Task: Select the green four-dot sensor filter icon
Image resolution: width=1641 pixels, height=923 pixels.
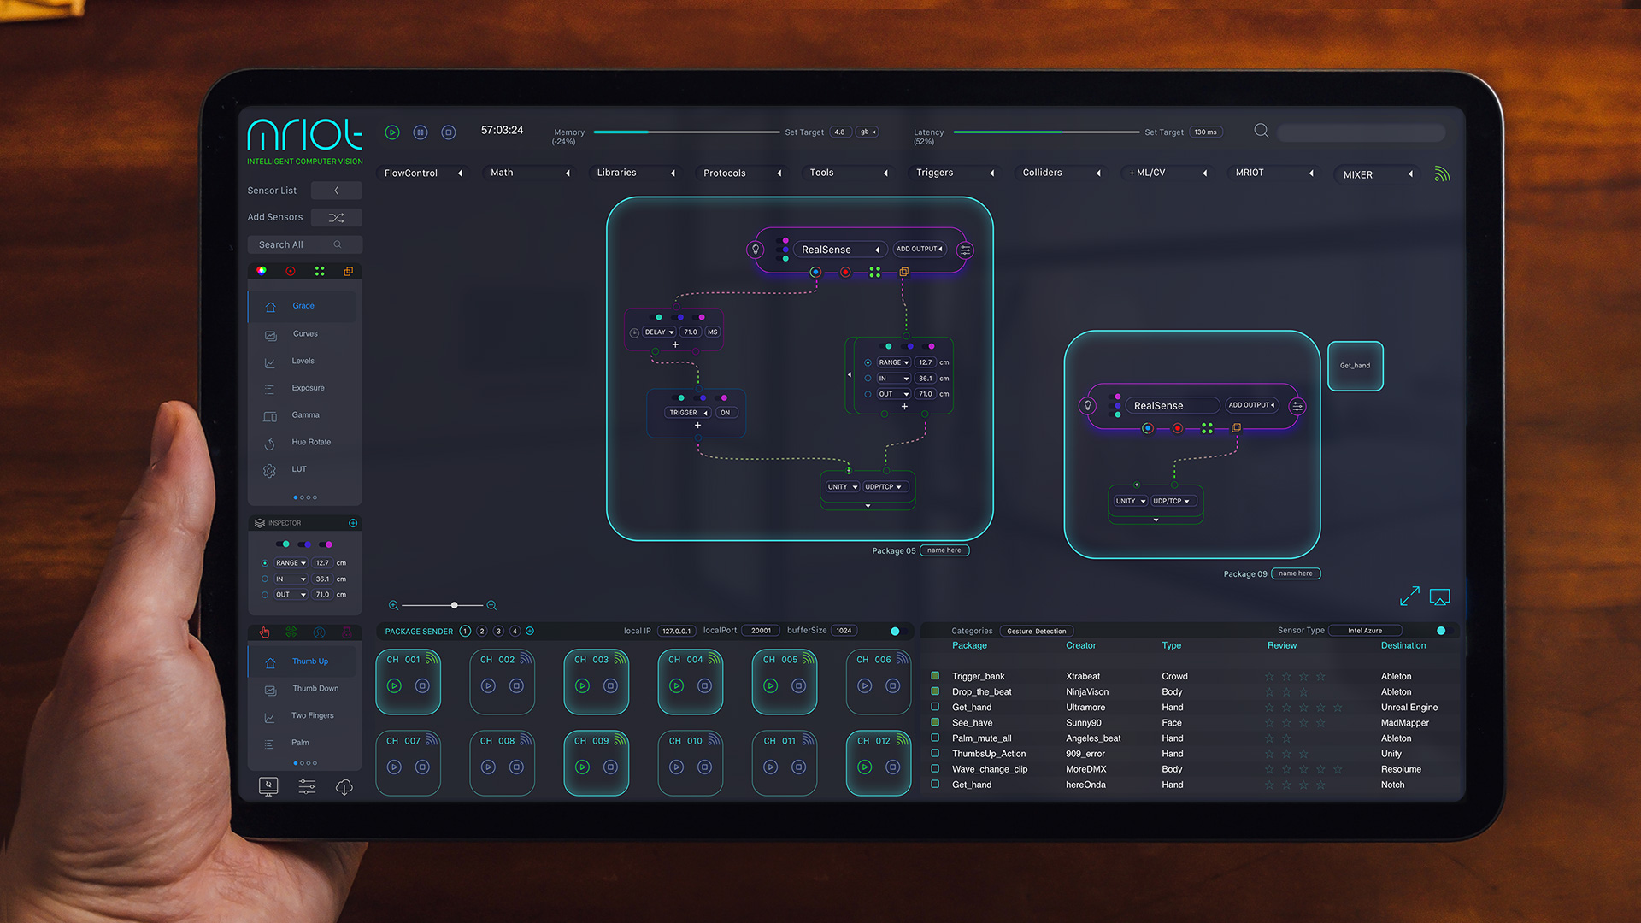Action: 320,271
